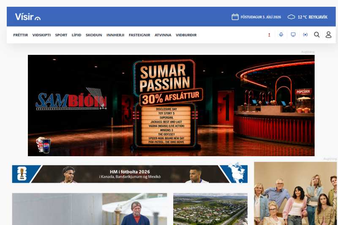Go to Fasteignir listings

(x=139, y=35)
